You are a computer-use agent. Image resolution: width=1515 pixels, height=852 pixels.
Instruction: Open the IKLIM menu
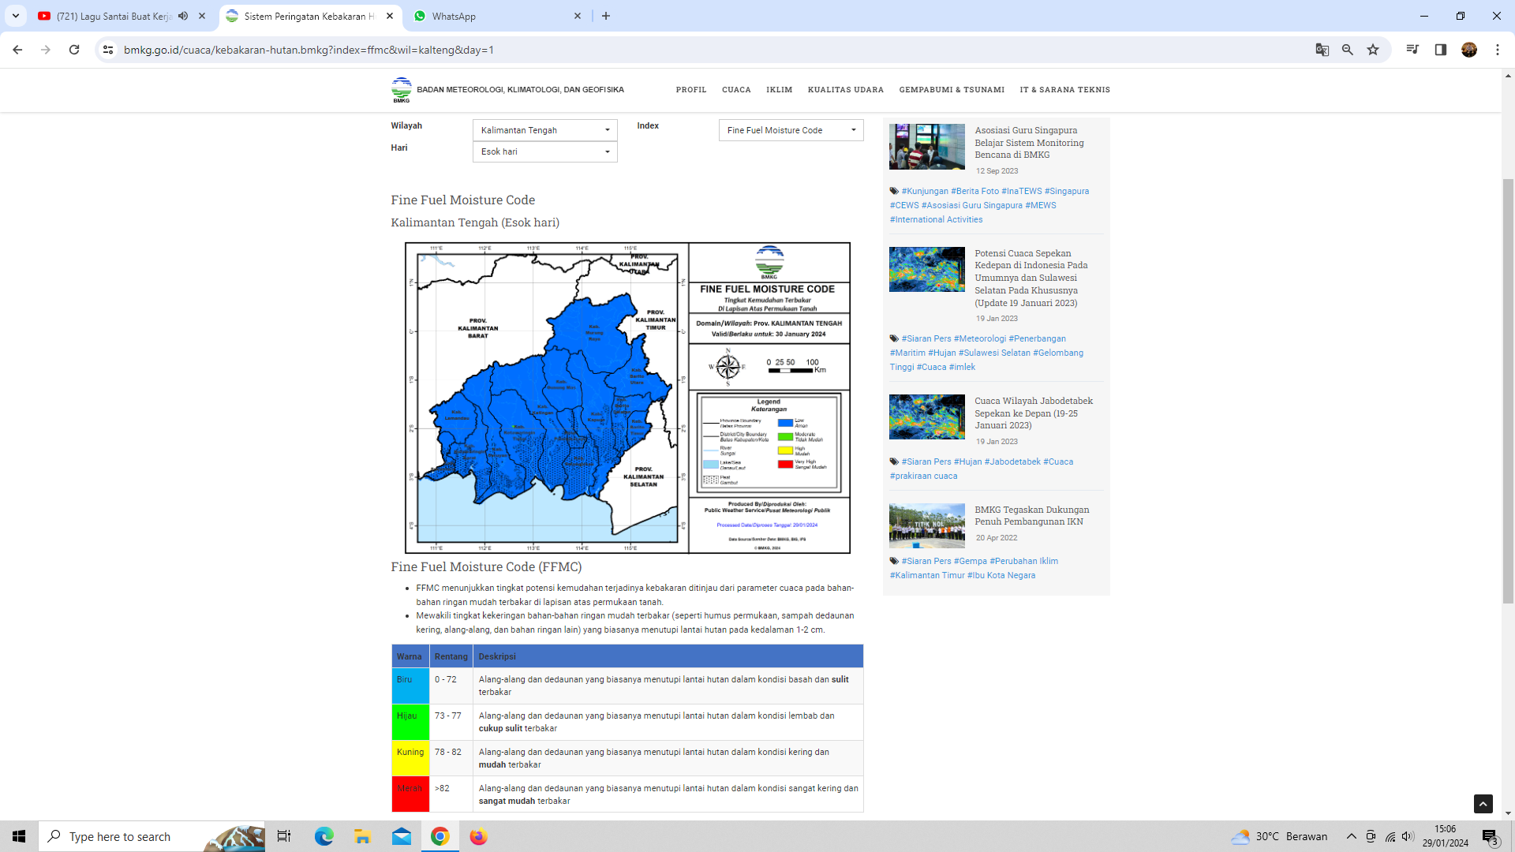click(x=780, y=90)
